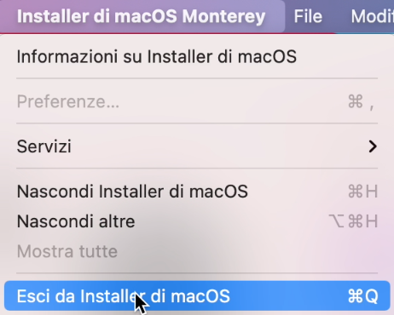394x315 pixels.
Task: Click the ⌘Q shortcut symbol on Esci row
Action: pos(363,296)
